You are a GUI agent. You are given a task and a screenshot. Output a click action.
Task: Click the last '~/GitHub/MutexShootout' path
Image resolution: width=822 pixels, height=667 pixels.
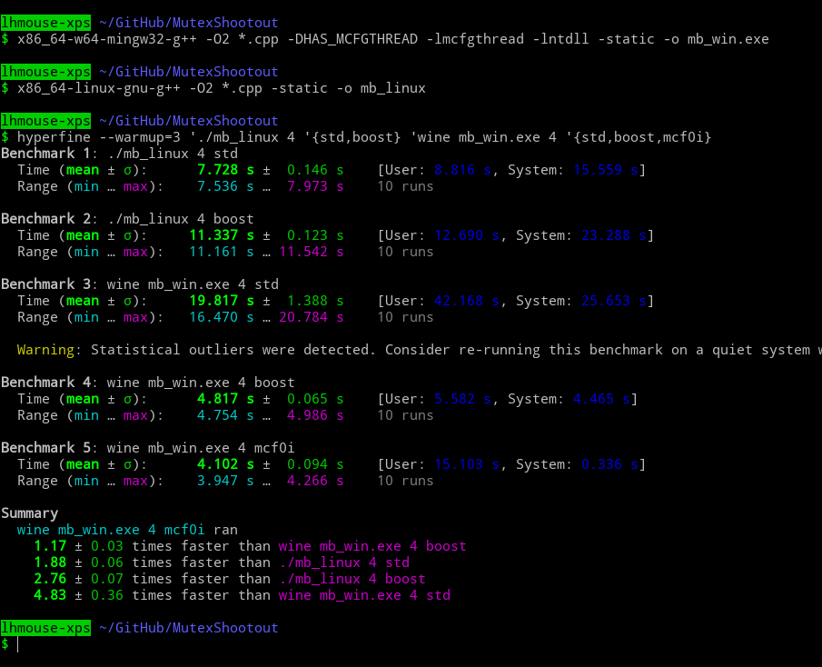point(189,628)
